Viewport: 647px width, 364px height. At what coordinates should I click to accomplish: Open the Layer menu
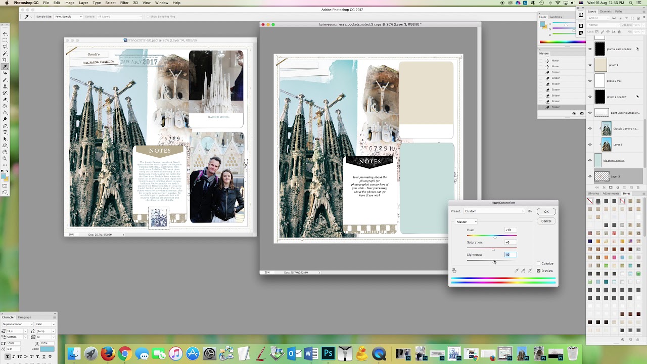[83, 3]
